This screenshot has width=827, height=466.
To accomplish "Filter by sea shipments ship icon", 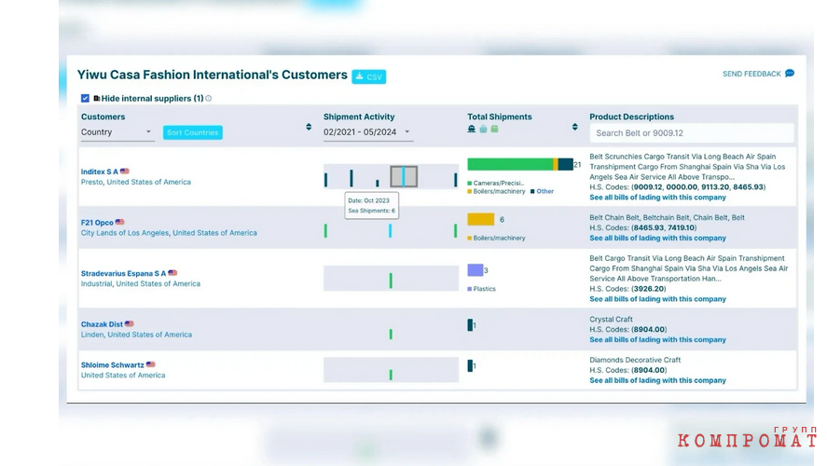I will [472, 130].
